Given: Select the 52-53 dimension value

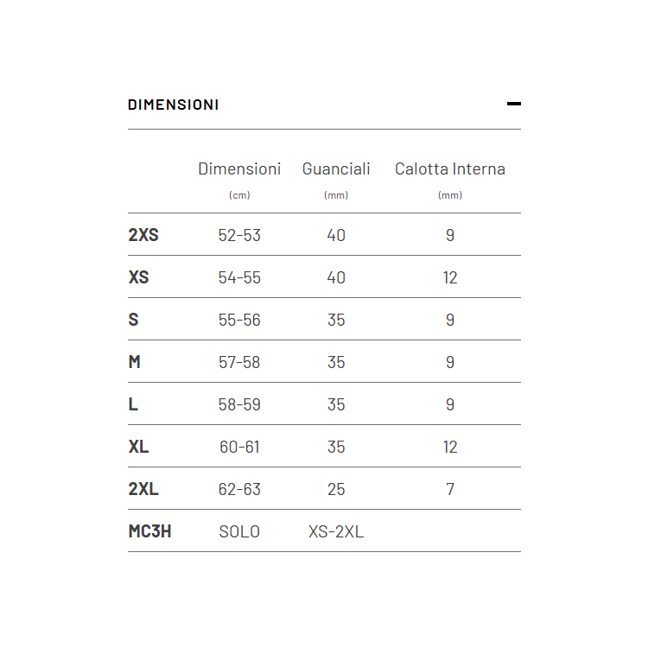Looking at the screenshot, I should [239, 235].
